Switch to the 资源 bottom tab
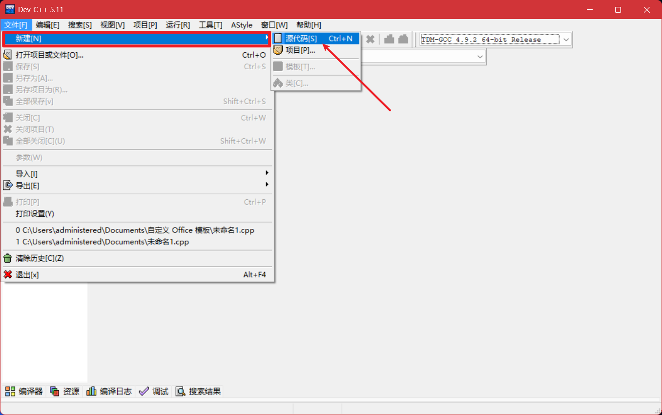 tap(64, 391)
